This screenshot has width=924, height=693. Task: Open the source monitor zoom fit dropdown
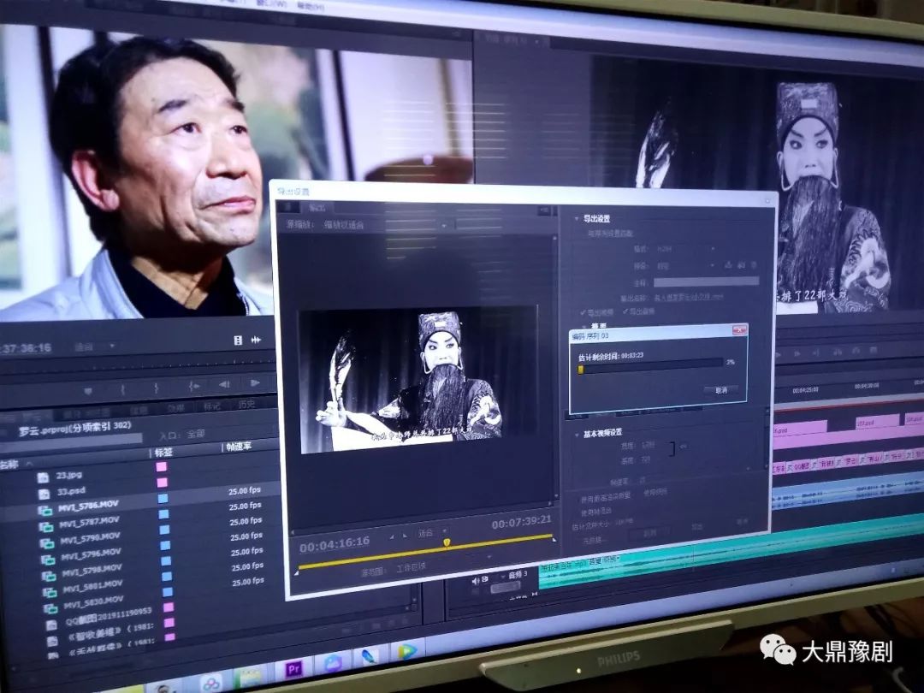click(x=94, y=347)
